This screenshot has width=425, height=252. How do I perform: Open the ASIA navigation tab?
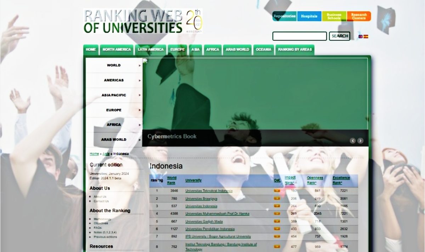195,50
